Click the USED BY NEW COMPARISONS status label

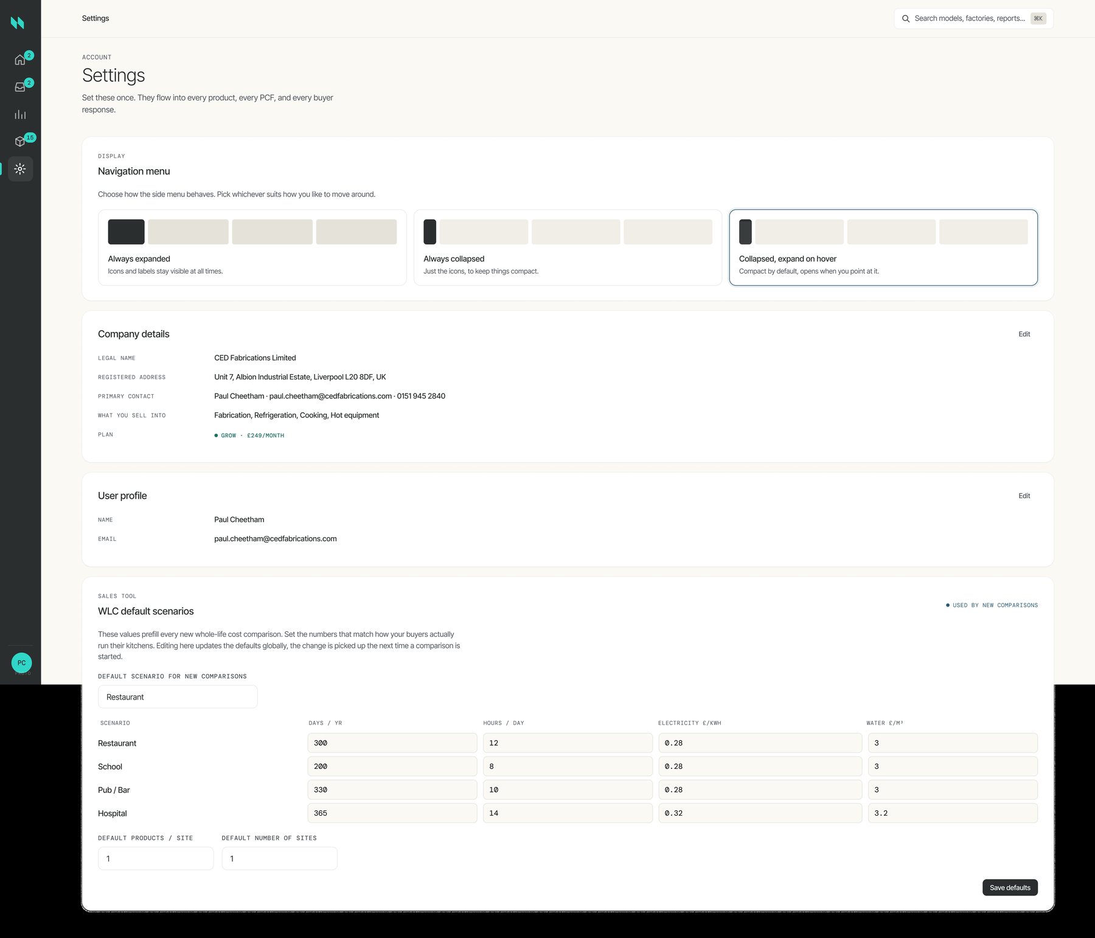pos(992,605)
